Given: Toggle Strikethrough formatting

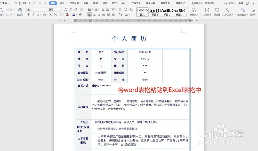Looking at the screenshot, I should point(44,14).
